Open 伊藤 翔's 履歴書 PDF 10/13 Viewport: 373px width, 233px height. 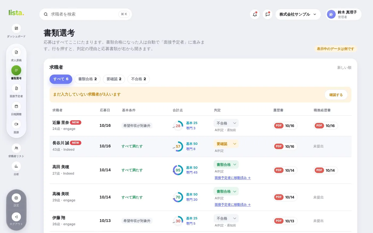tap(285, 221)
